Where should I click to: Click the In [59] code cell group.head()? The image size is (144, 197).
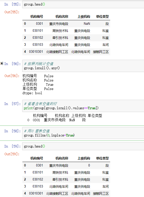click(x=83, y=146)
